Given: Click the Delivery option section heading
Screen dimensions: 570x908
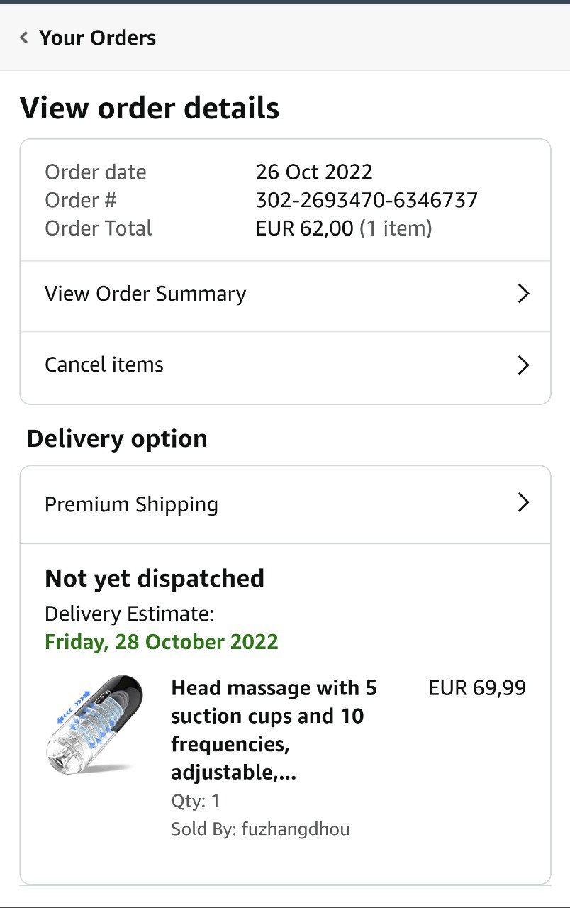Looking at the screenshot, I should click(117, 438).
